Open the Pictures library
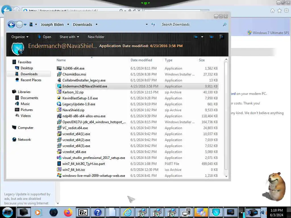Viewport: 291px width, 218px height. (26, 110)
